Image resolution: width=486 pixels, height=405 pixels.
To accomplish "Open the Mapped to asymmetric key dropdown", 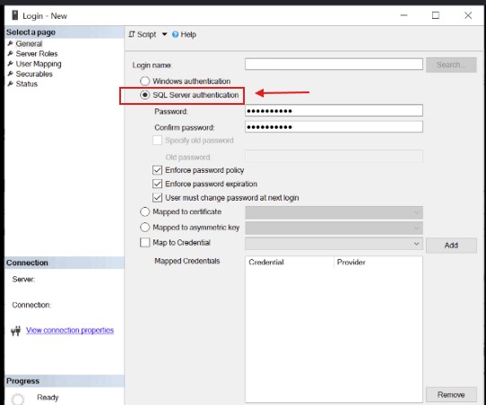I will (x=334, y=228).
